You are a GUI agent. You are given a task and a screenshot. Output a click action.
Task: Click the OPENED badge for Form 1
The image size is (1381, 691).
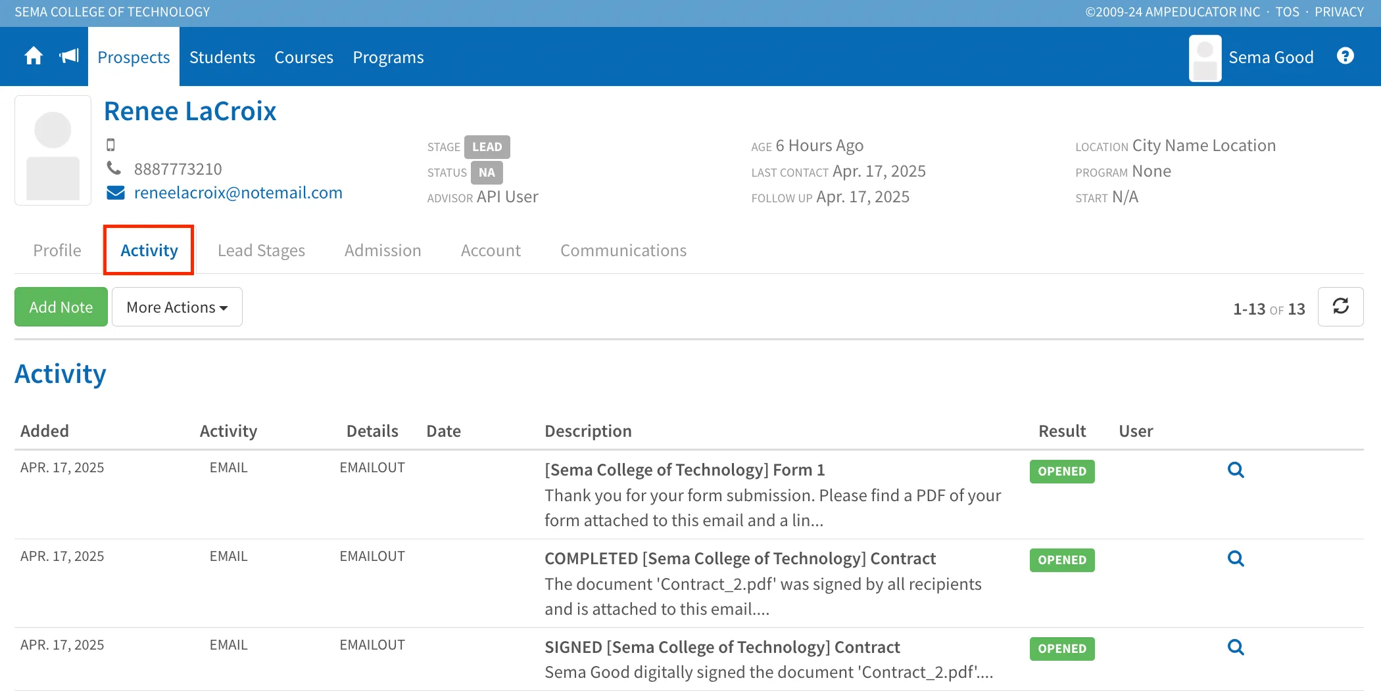tap(1062, 471)
